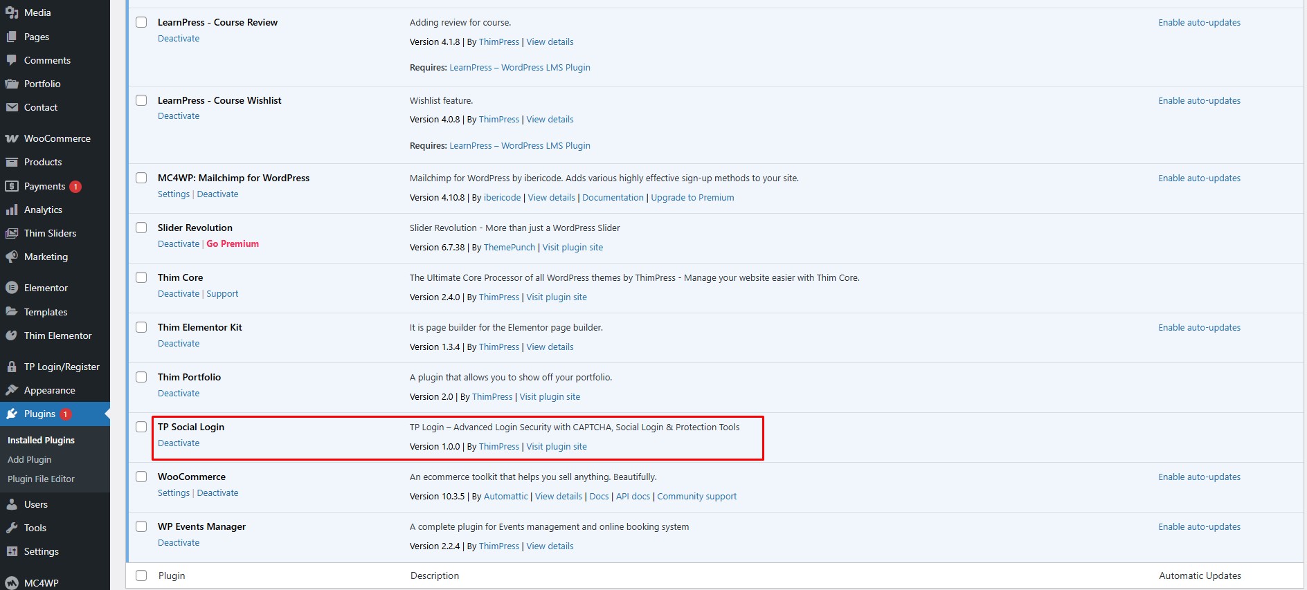The image size is (1307, 590).
Task: Open WooCommerce plugin Settings link
Action: pyautogui.click(x=173, y=493)
